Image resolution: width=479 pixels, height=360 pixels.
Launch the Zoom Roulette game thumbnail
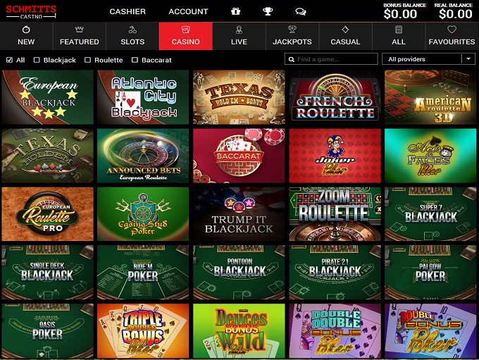(335, 214)
